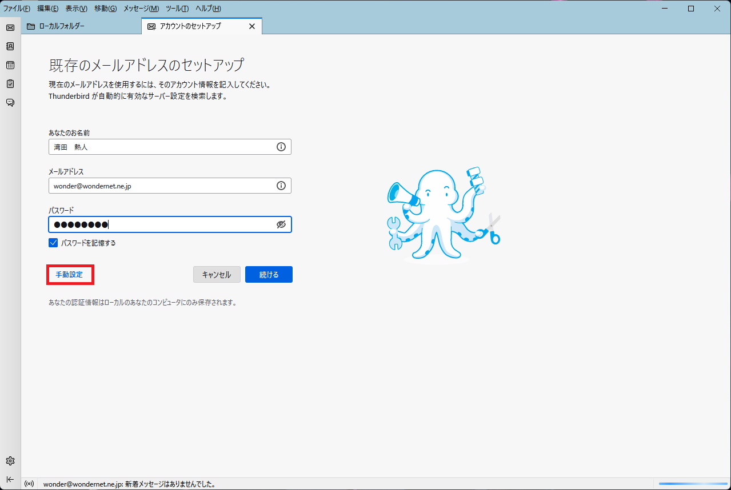Image resolution: width=731 pixels, height=490 pixels.
Task: Open Settings gear icon in sidebar
Action: coord(10,461)
